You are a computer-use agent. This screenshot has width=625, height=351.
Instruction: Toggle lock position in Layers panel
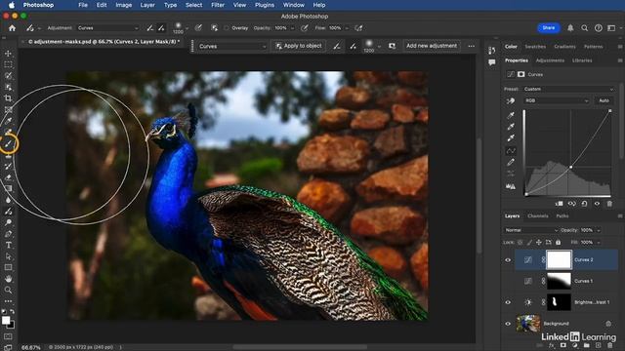pyautogui.click(x=538, y=242)
